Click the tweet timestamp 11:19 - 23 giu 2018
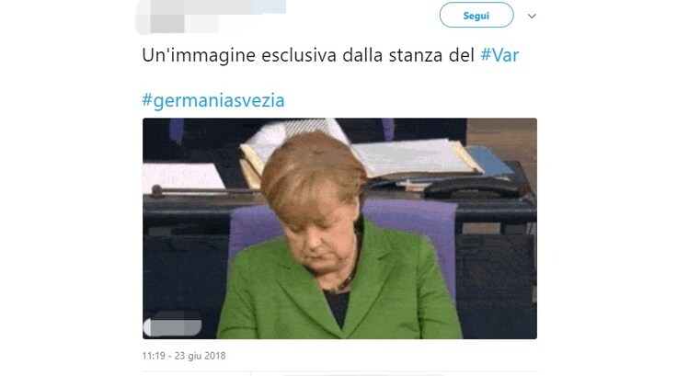 click(x=184, y=356)
